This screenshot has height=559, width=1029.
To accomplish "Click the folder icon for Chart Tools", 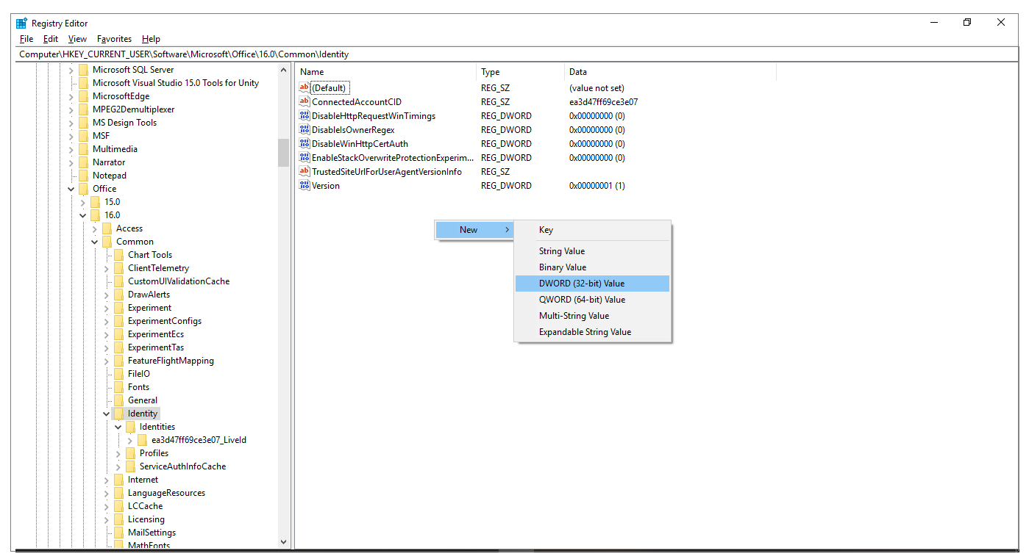I will (x=118, y=255).
